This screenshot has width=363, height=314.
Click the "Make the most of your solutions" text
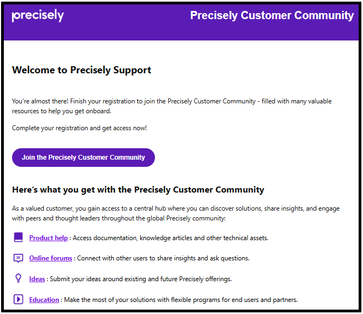point(181,300)
